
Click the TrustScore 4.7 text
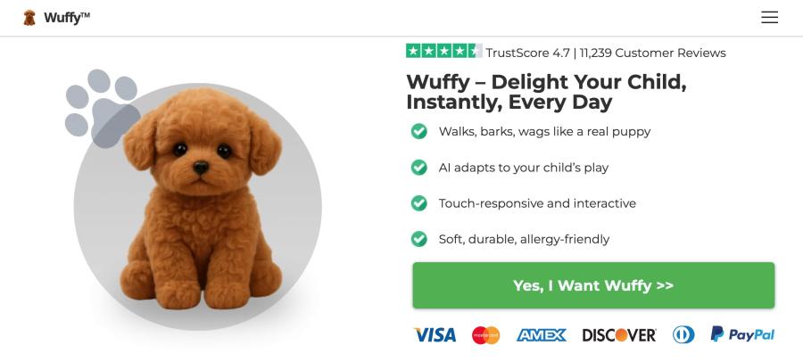(x=528, y=53)
